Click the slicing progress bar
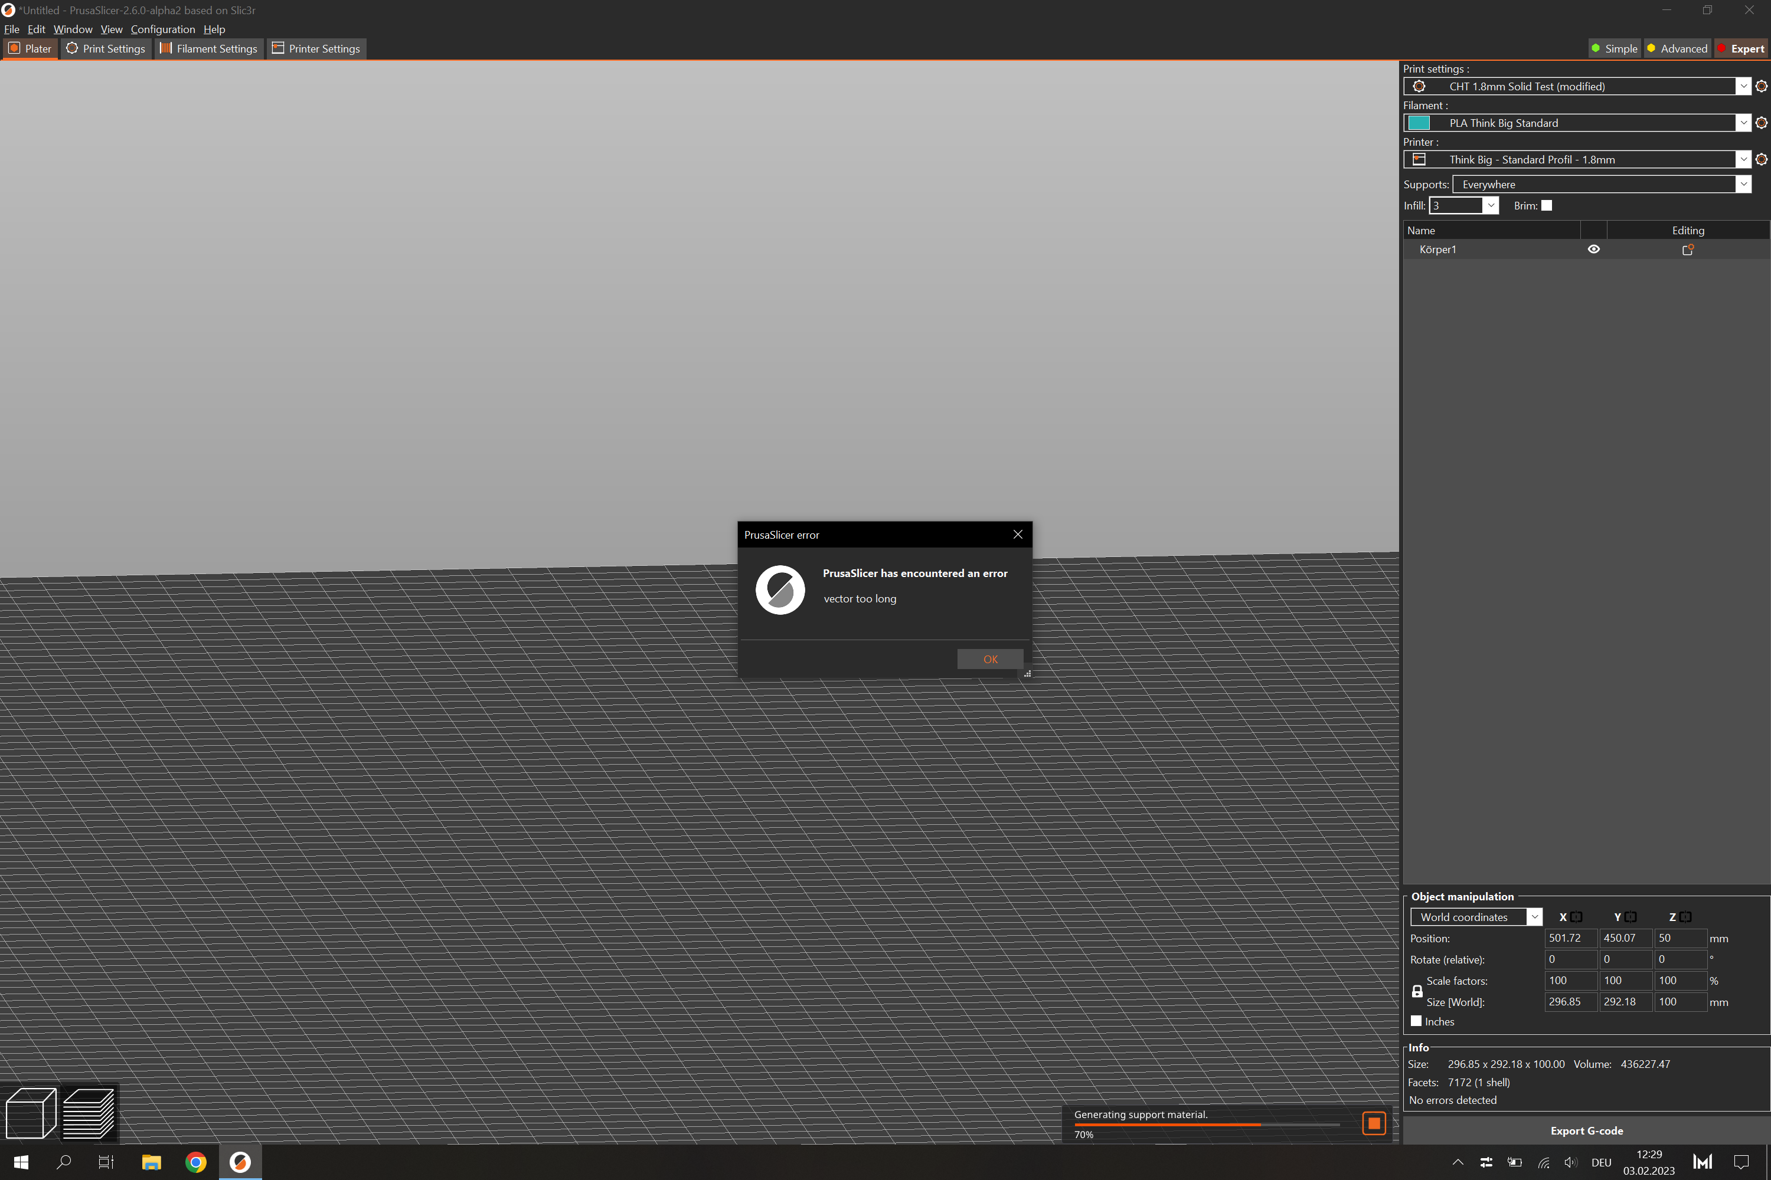Screen dimensions: 1771x1180 coord(1206,1125)
